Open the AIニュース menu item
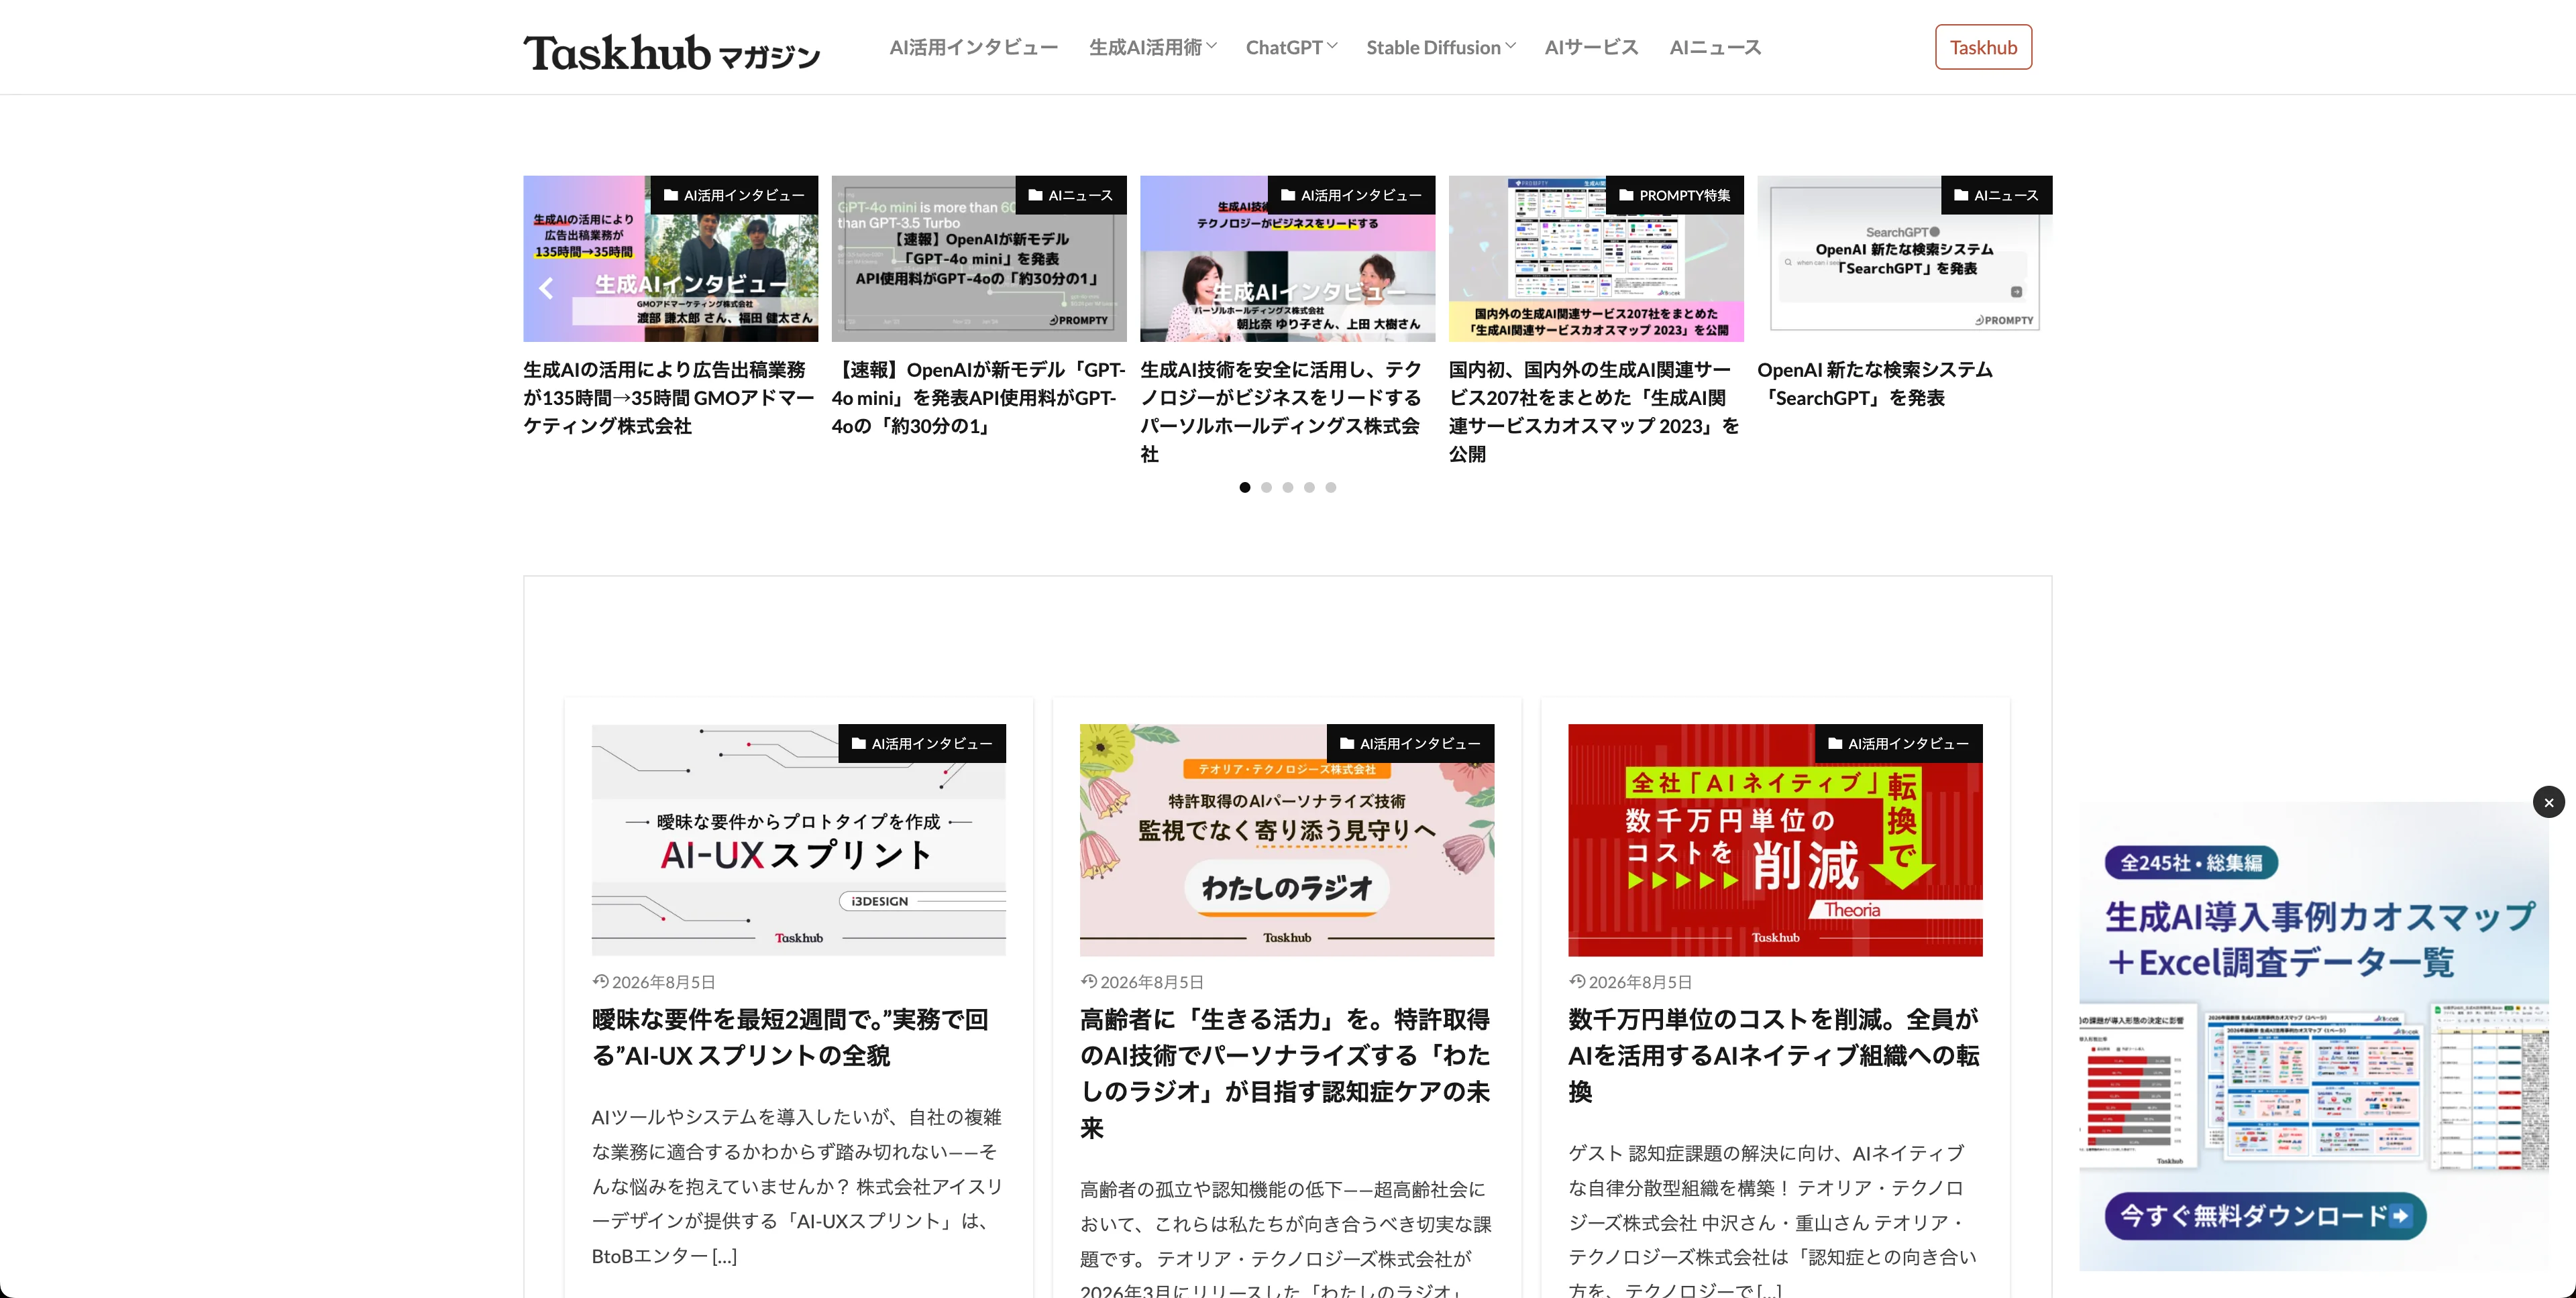The image size is (2576, 1298). (x=1715, y=47)
